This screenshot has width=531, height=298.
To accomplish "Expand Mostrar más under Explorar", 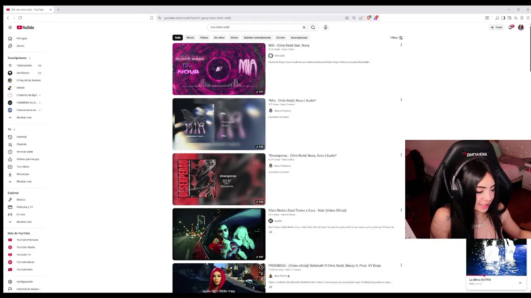I will pos(25,222).
